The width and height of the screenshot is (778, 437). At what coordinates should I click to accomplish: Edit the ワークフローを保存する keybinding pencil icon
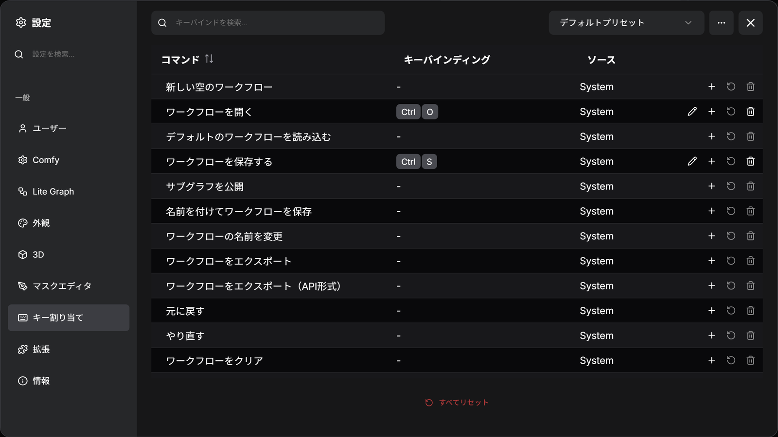[x=692, y=161]
